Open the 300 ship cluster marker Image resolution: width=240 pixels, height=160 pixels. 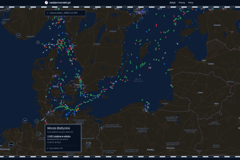pos(25,121)
